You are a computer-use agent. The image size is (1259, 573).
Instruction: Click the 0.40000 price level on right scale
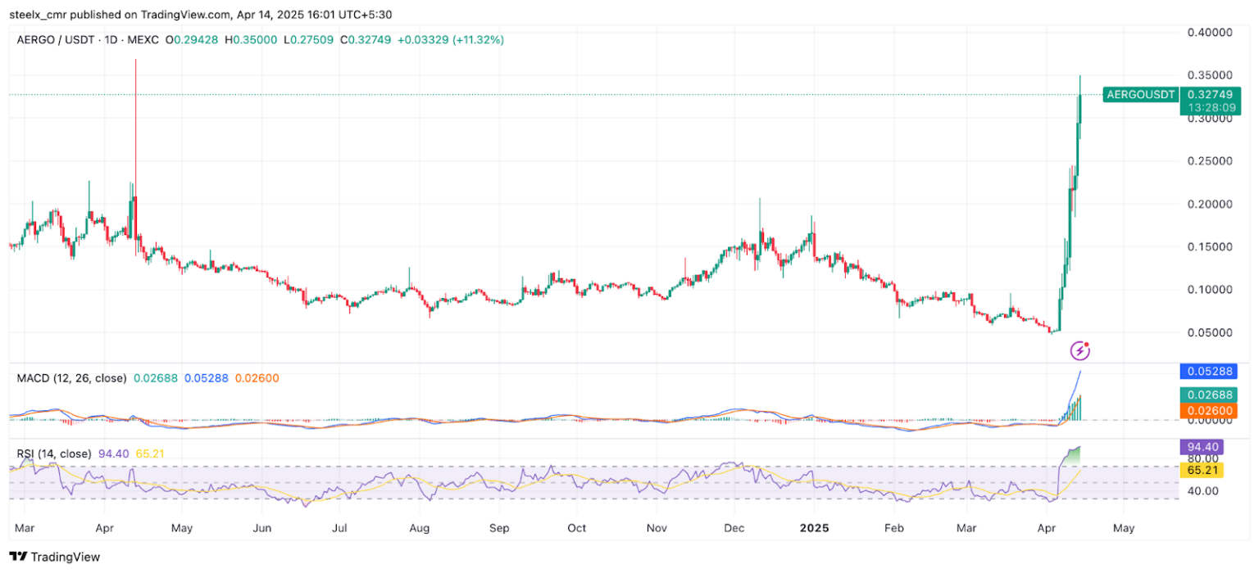(x=1209, y=32)
